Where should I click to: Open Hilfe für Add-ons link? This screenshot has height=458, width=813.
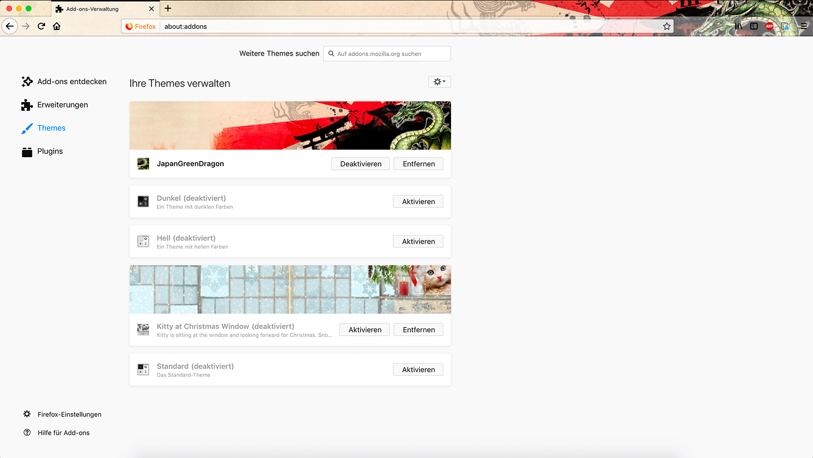pos(64,433)
